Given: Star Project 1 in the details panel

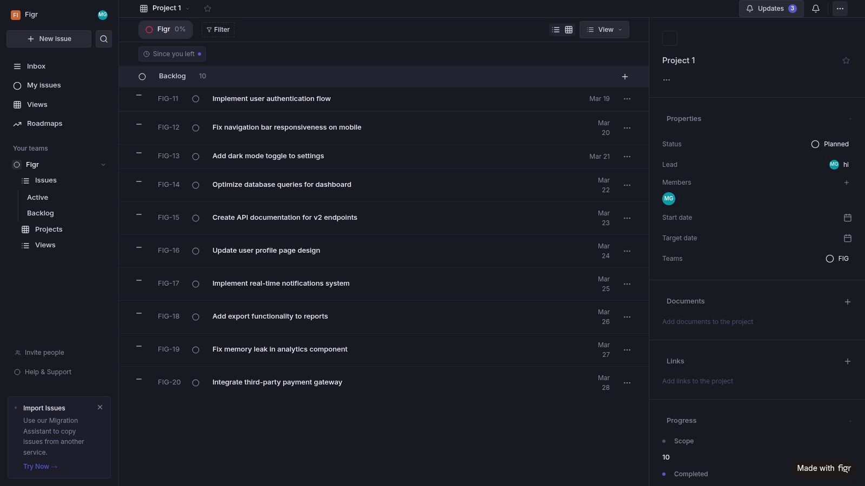Looking at the screenshot, I should pyautogui.click(x=846, y=60).
